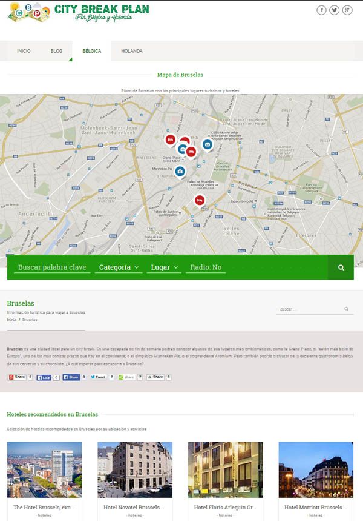Open Hotel Novotel Brussels title link
Viewport: 363px width, 521px height.
click(134, 508)
